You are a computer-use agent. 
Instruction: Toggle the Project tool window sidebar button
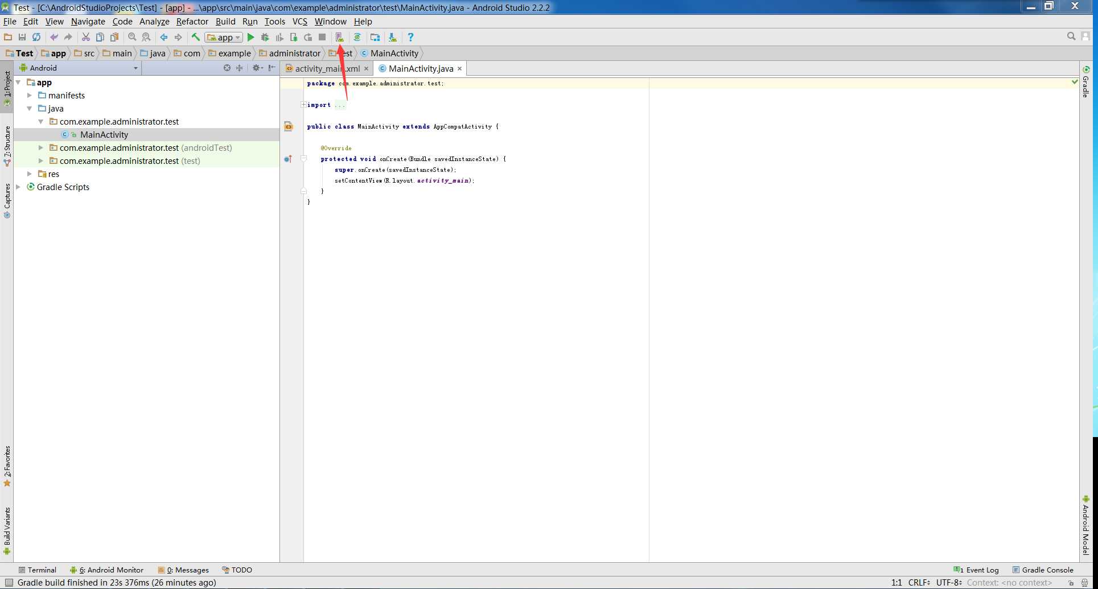click(7, 89)
